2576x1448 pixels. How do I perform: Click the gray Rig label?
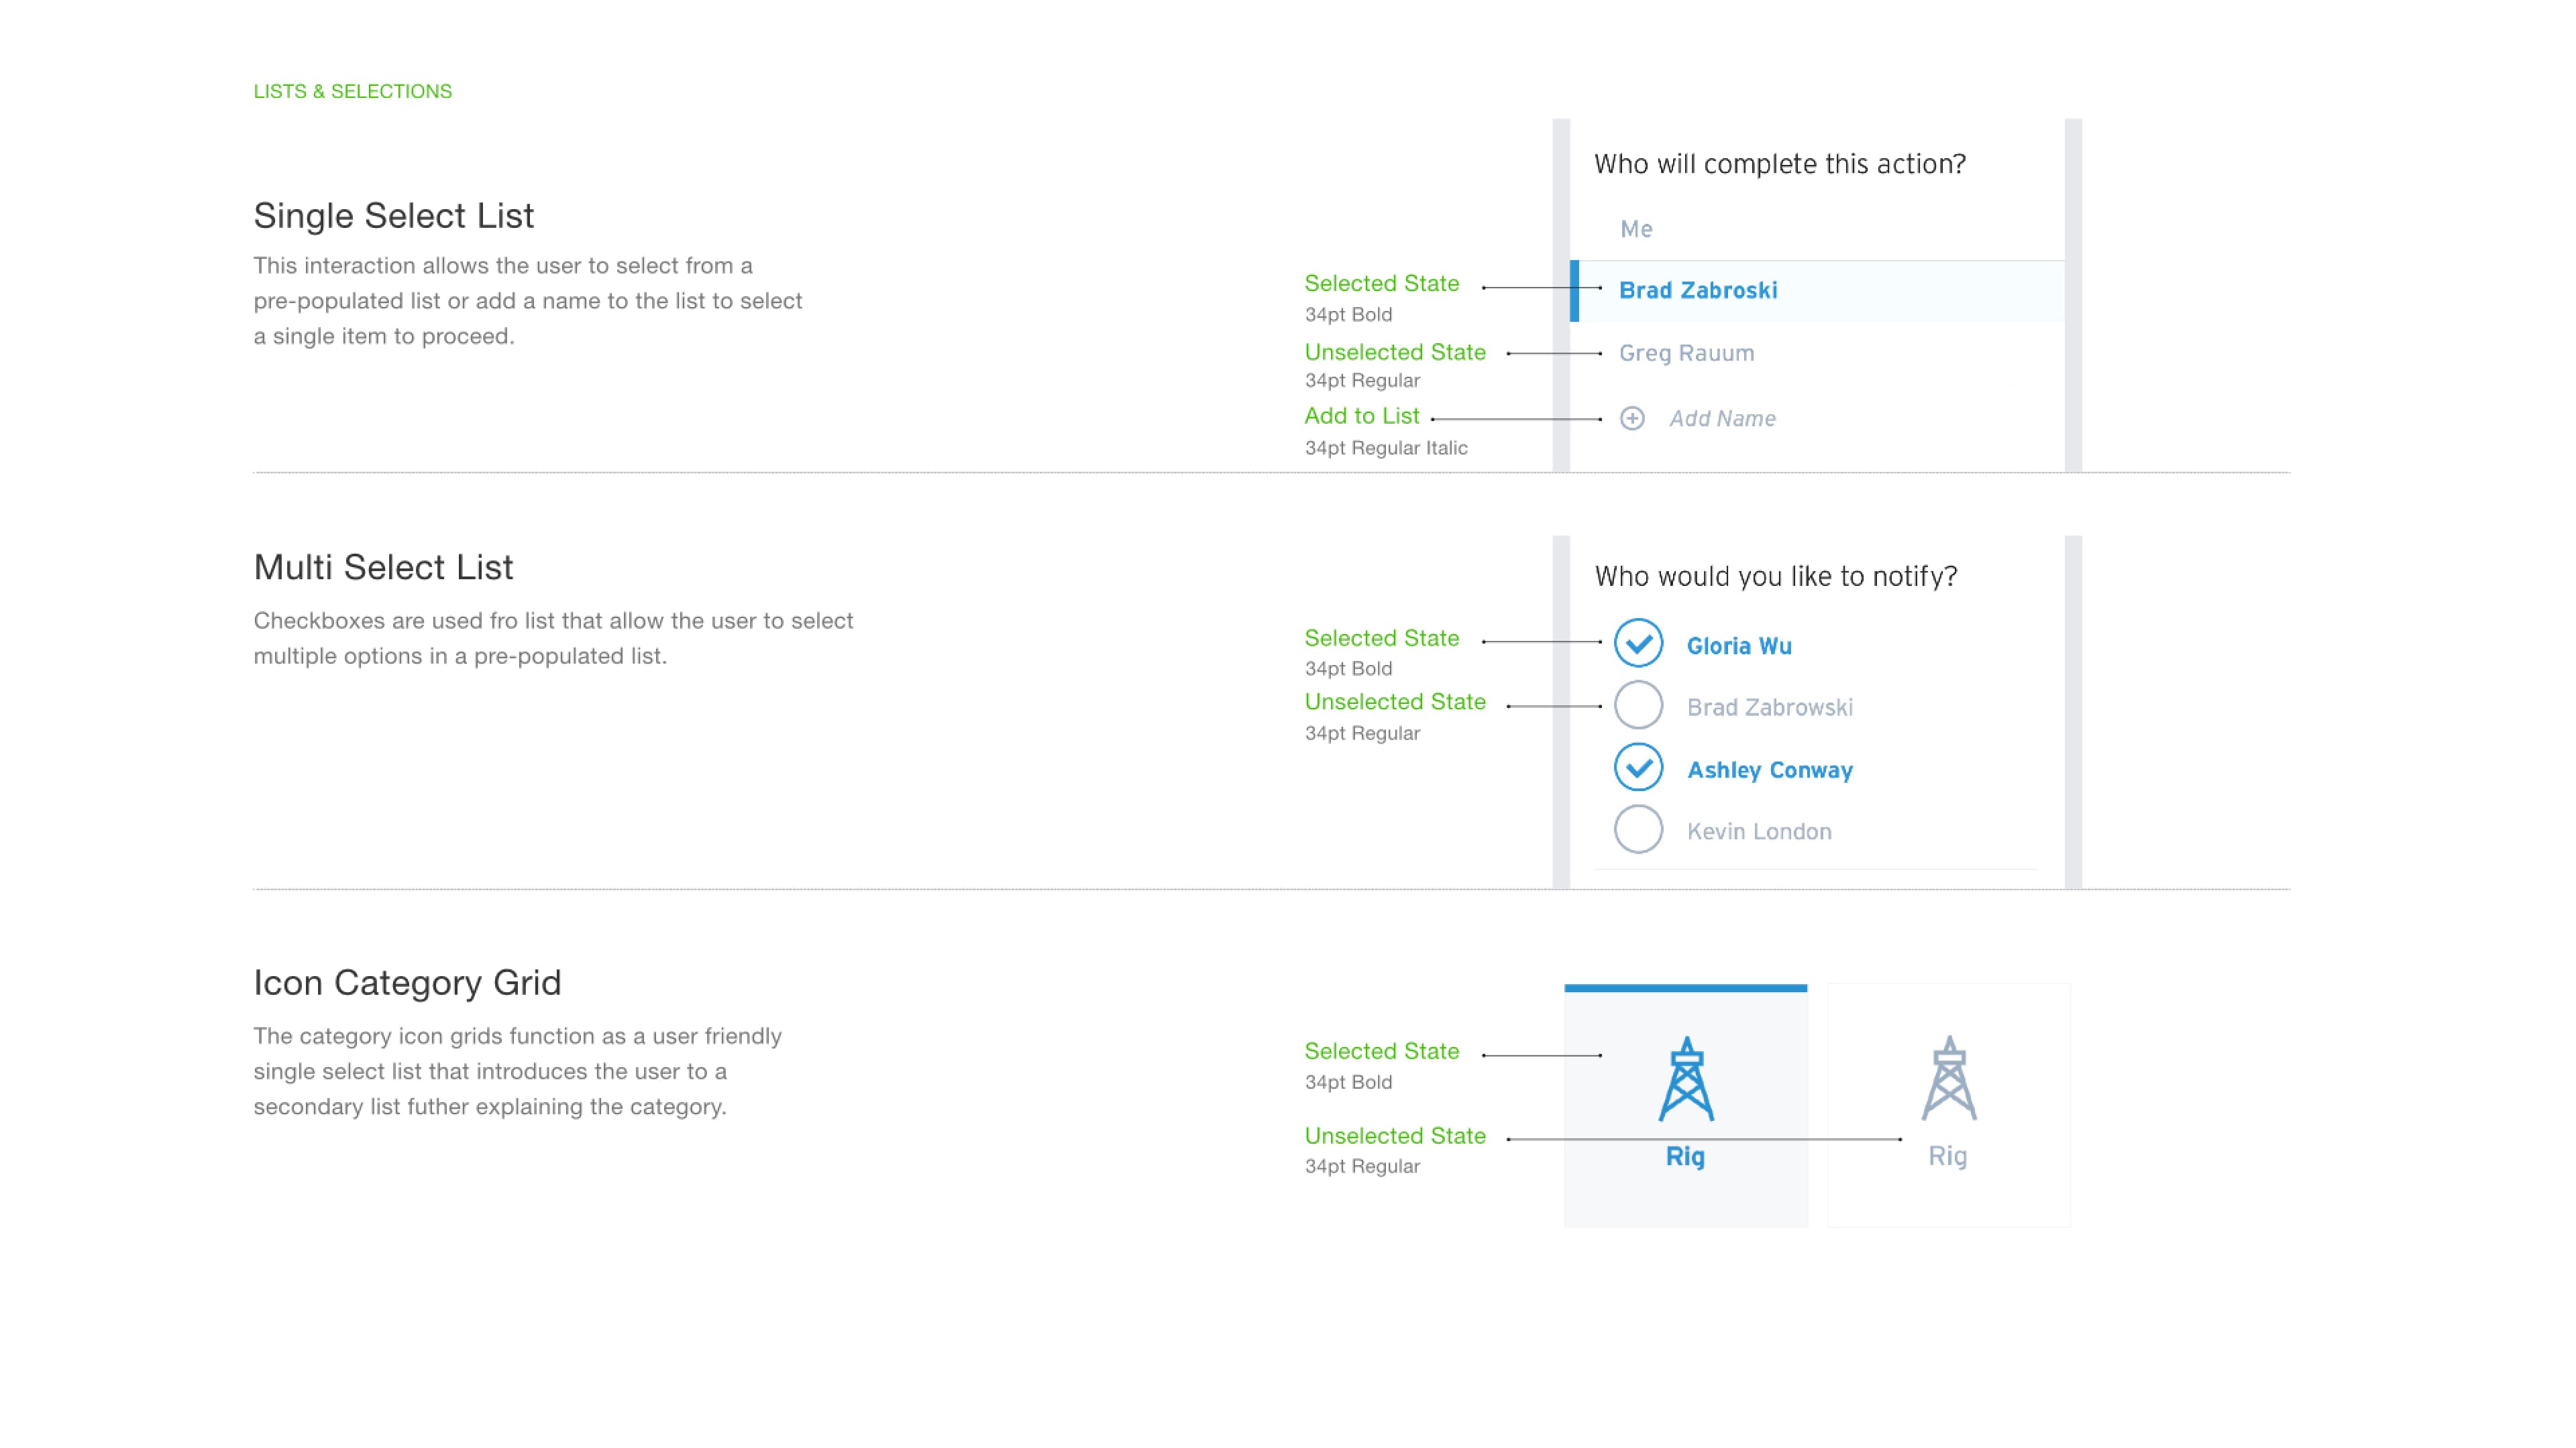(x=1947, y=1156)
